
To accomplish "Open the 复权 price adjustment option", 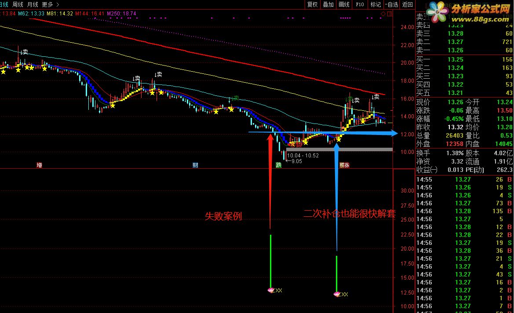I will pos(312,4).
